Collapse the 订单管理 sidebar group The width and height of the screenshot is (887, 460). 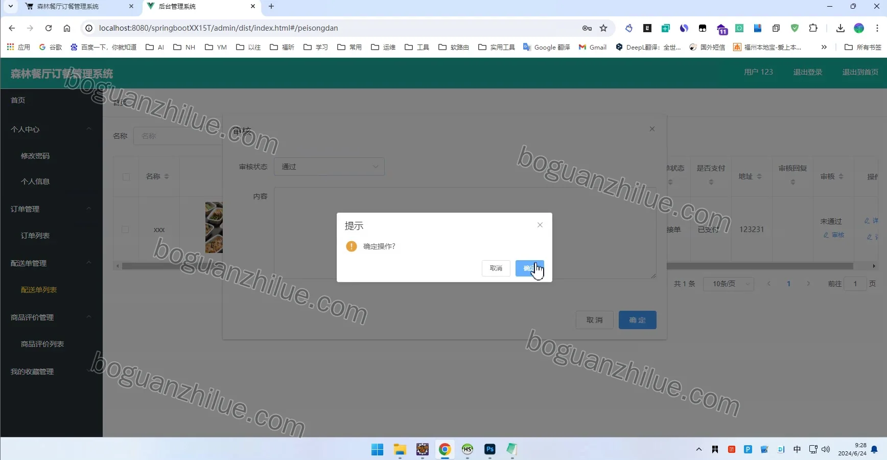[51, 209]
